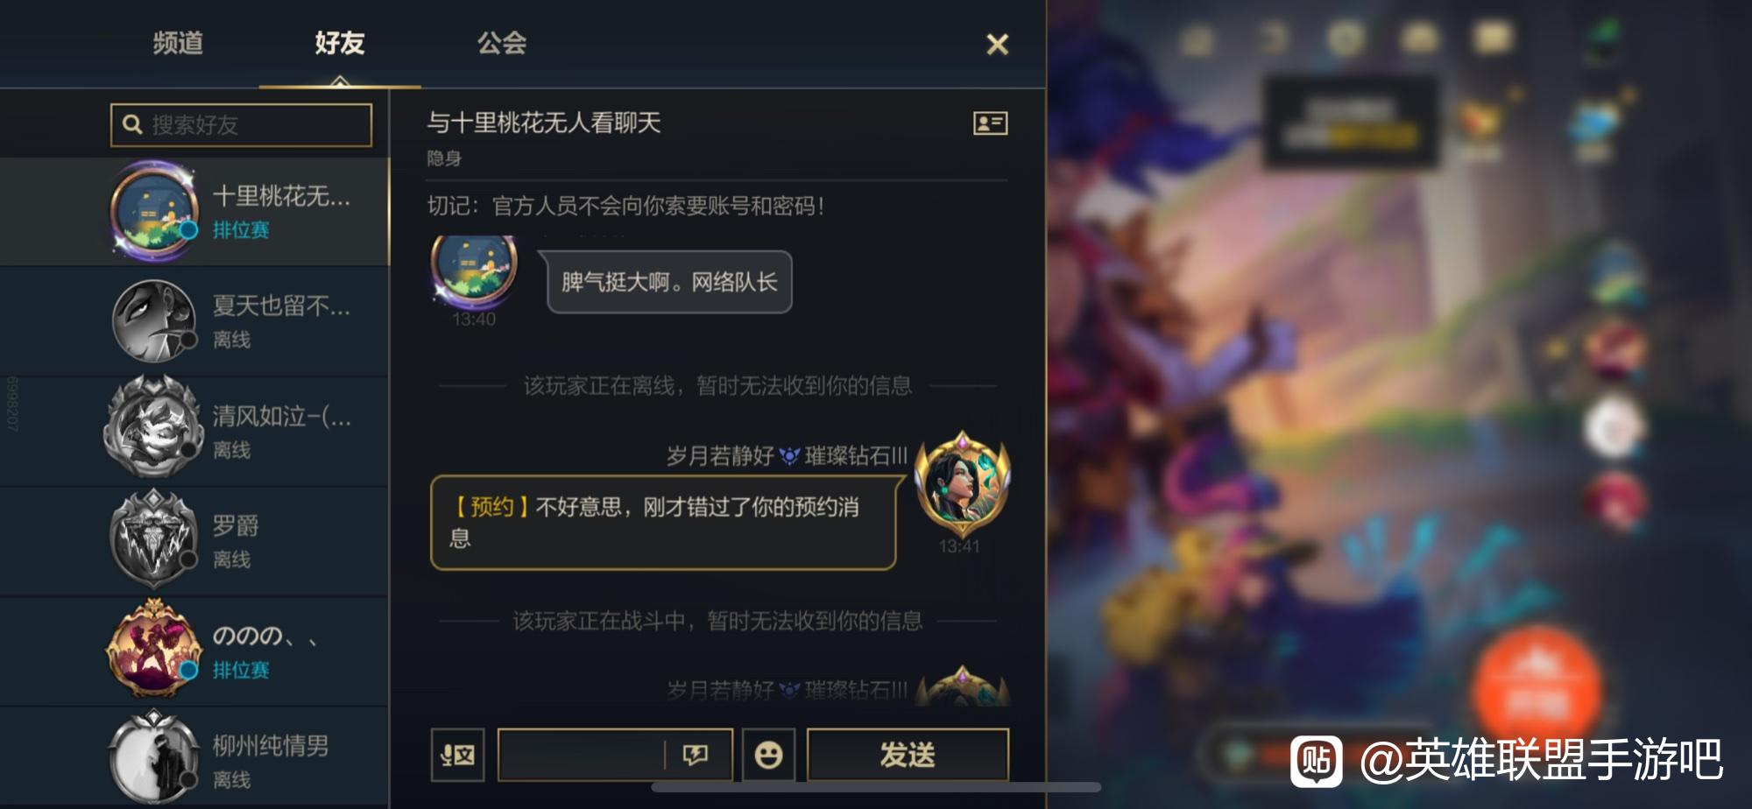Close the chat panel with X
This screenshot has height=809, width=1752.
[997, 45]
